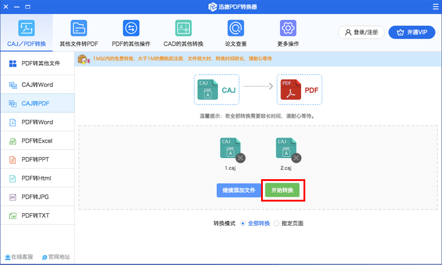Remove the 1.caj file with its X badge
The height and width of the screenshot is (265, 442).
240,158
